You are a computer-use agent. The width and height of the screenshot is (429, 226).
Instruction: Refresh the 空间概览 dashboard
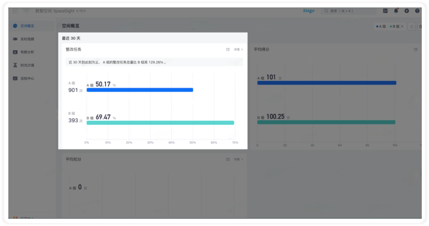click(412, 27)
